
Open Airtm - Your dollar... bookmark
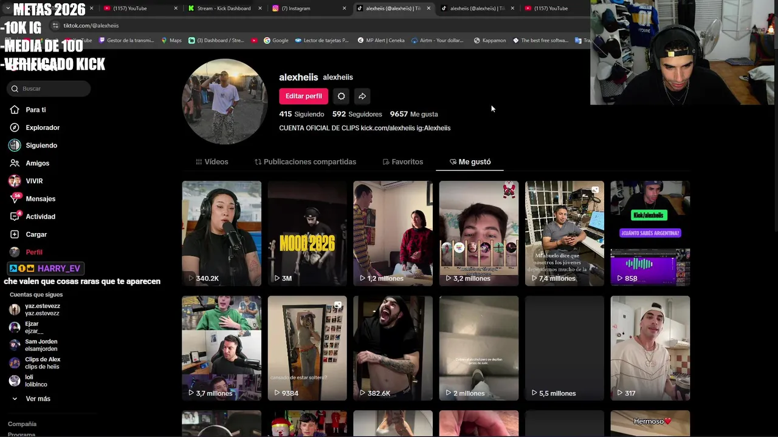[x=438, y=41]
